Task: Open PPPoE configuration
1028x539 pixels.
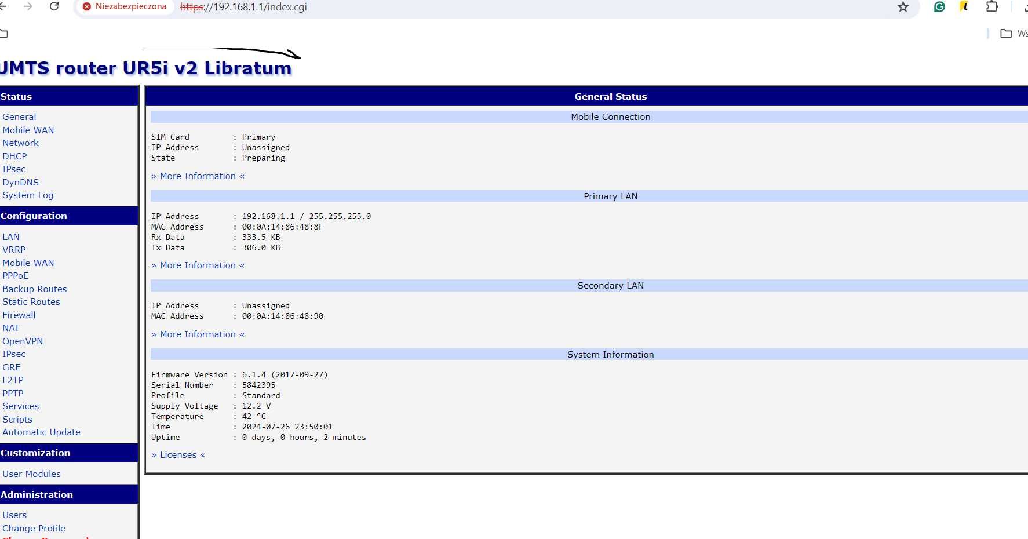Action: [x=16, y=276]
